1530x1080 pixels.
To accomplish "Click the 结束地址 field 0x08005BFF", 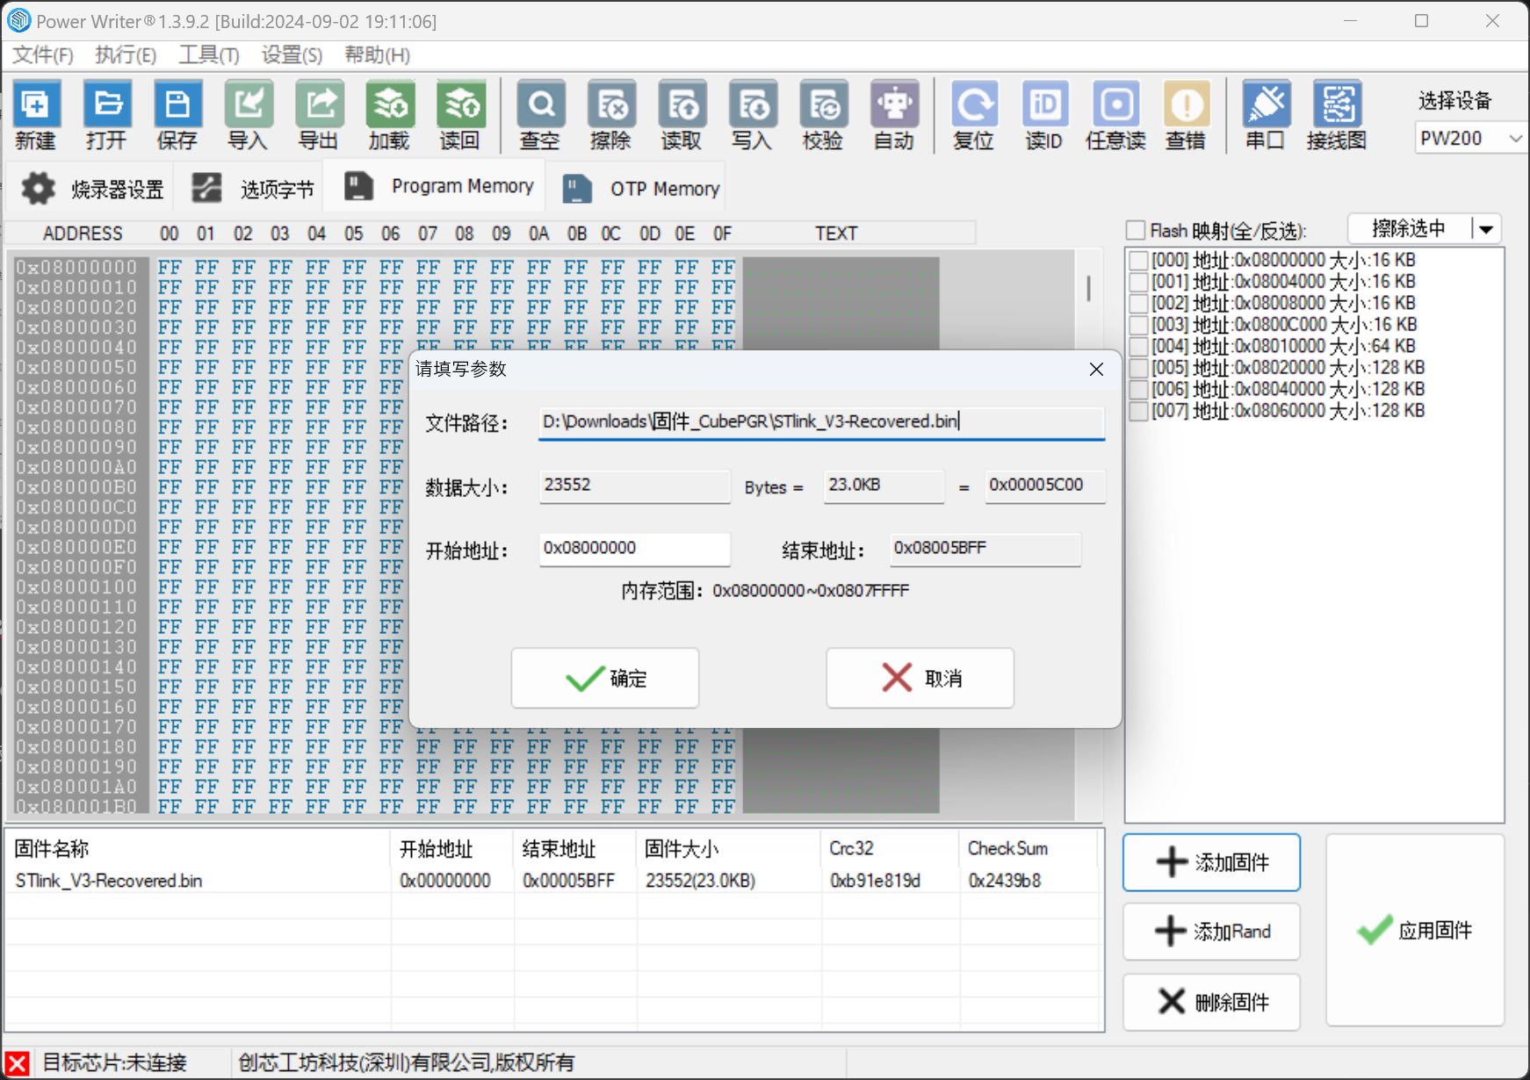I will coord(985,549).
